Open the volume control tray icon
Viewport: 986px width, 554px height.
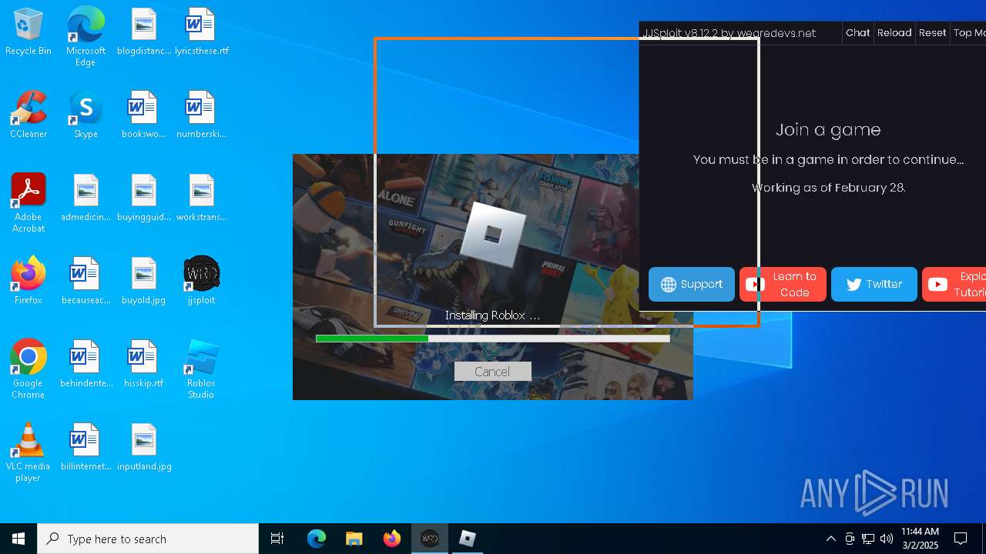pos(887,539)
